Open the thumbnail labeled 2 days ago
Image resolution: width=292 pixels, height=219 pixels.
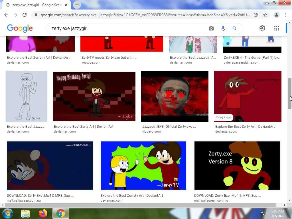pyautogui.click(x=248, y=96)
